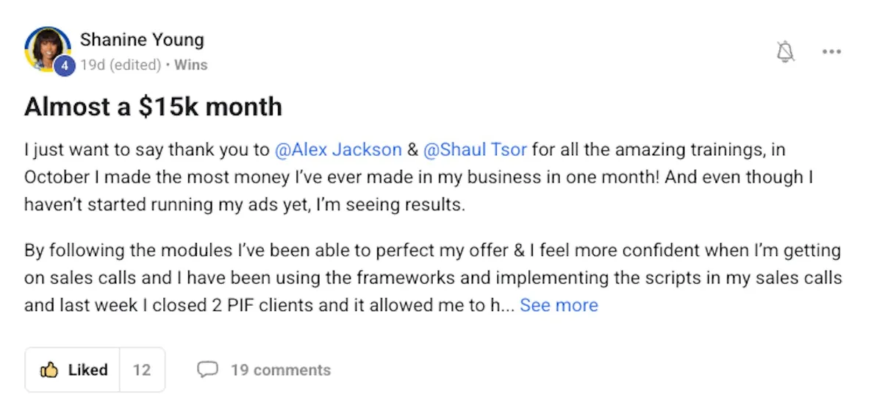Image resolution: width=882 pixels, height=411 pixels.
Task: Click the level 4 badge on avatar
Action: click(x=65, y=66)
